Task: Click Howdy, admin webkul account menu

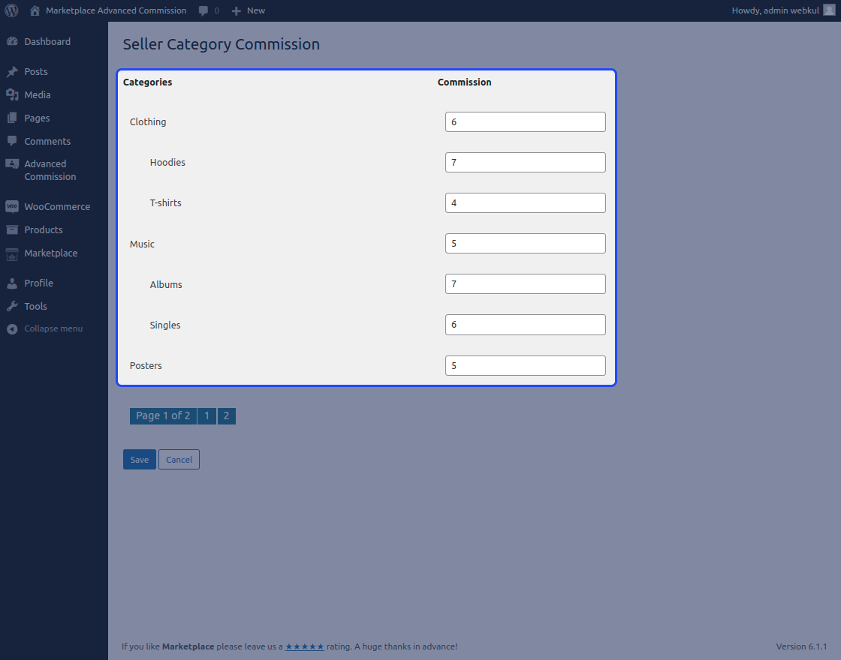Action: (781, 10)
